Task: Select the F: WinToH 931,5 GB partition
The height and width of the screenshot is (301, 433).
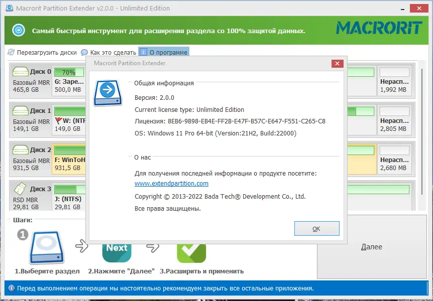Action: click(69, 159)
